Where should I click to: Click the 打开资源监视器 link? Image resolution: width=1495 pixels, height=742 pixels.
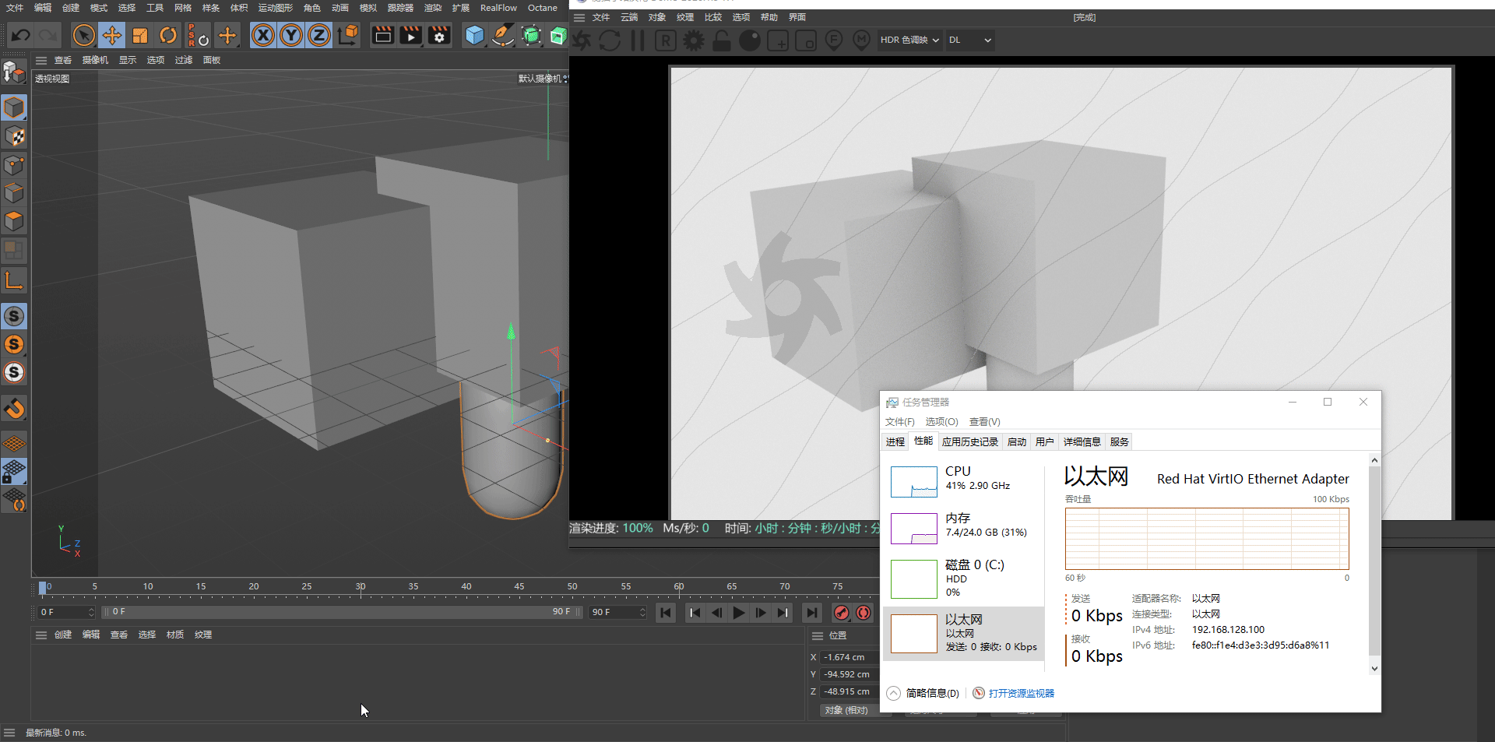point(1021,693)
